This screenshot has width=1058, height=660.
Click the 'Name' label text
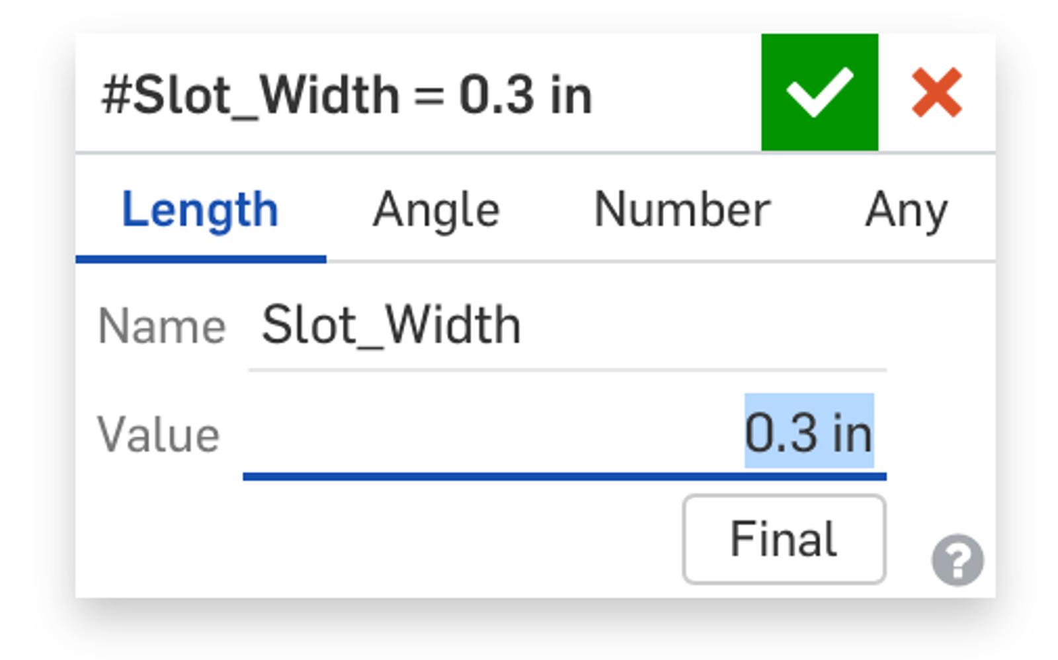(x=161, y=326)
